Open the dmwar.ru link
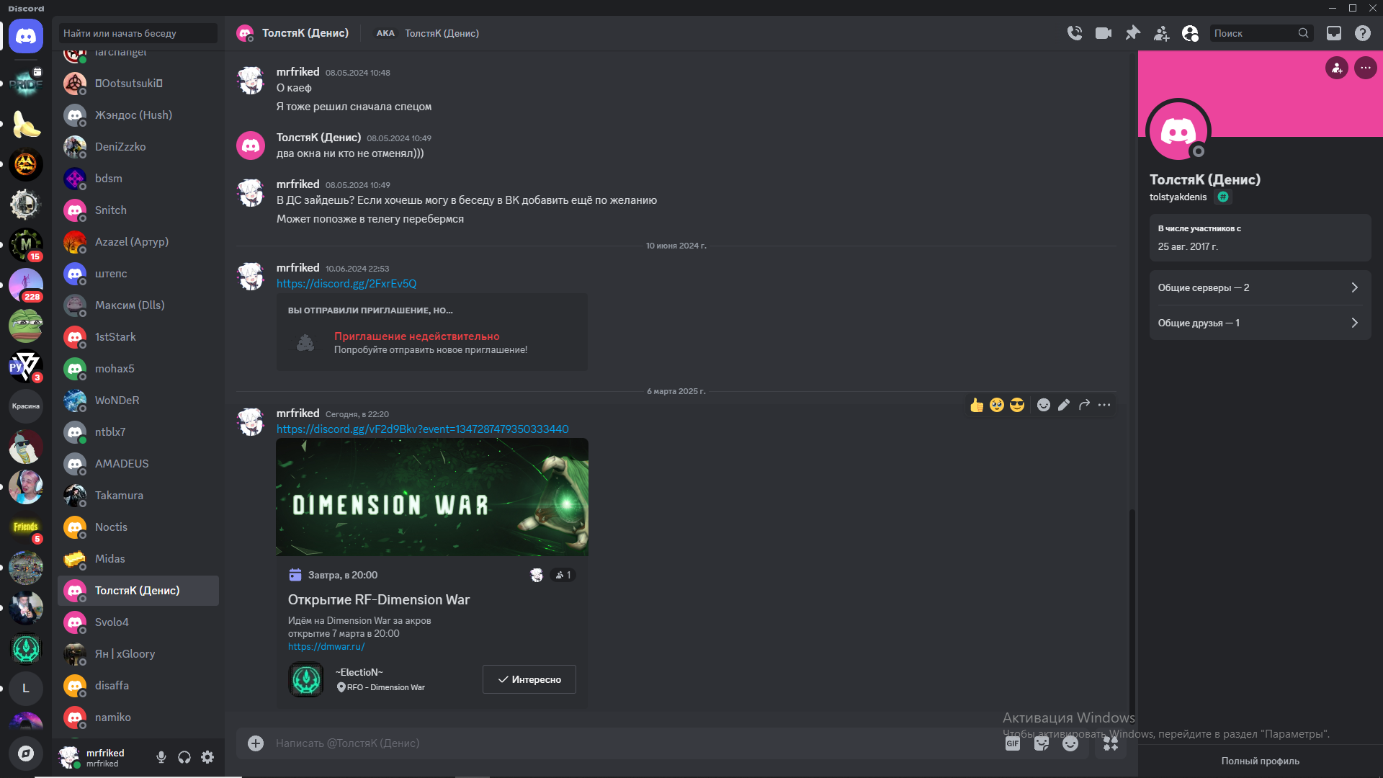The width and height of the screenshot is (1383, 778). pyautogui.click(x=326, y=647)
